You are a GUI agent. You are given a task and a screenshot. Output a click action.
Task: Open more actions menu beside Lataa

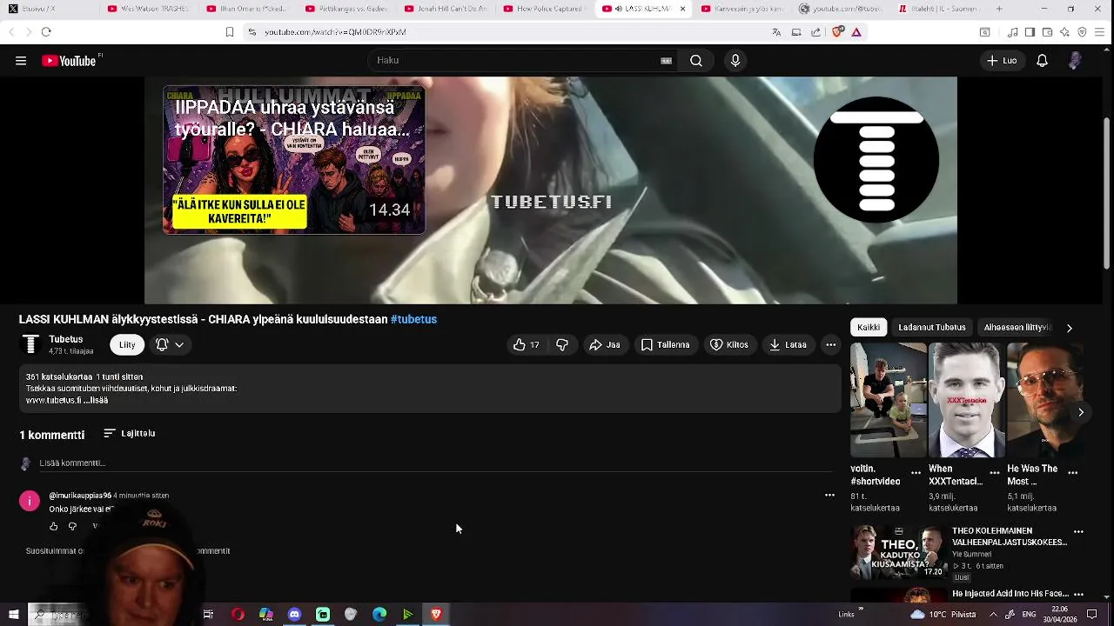(x=831, y=345)
